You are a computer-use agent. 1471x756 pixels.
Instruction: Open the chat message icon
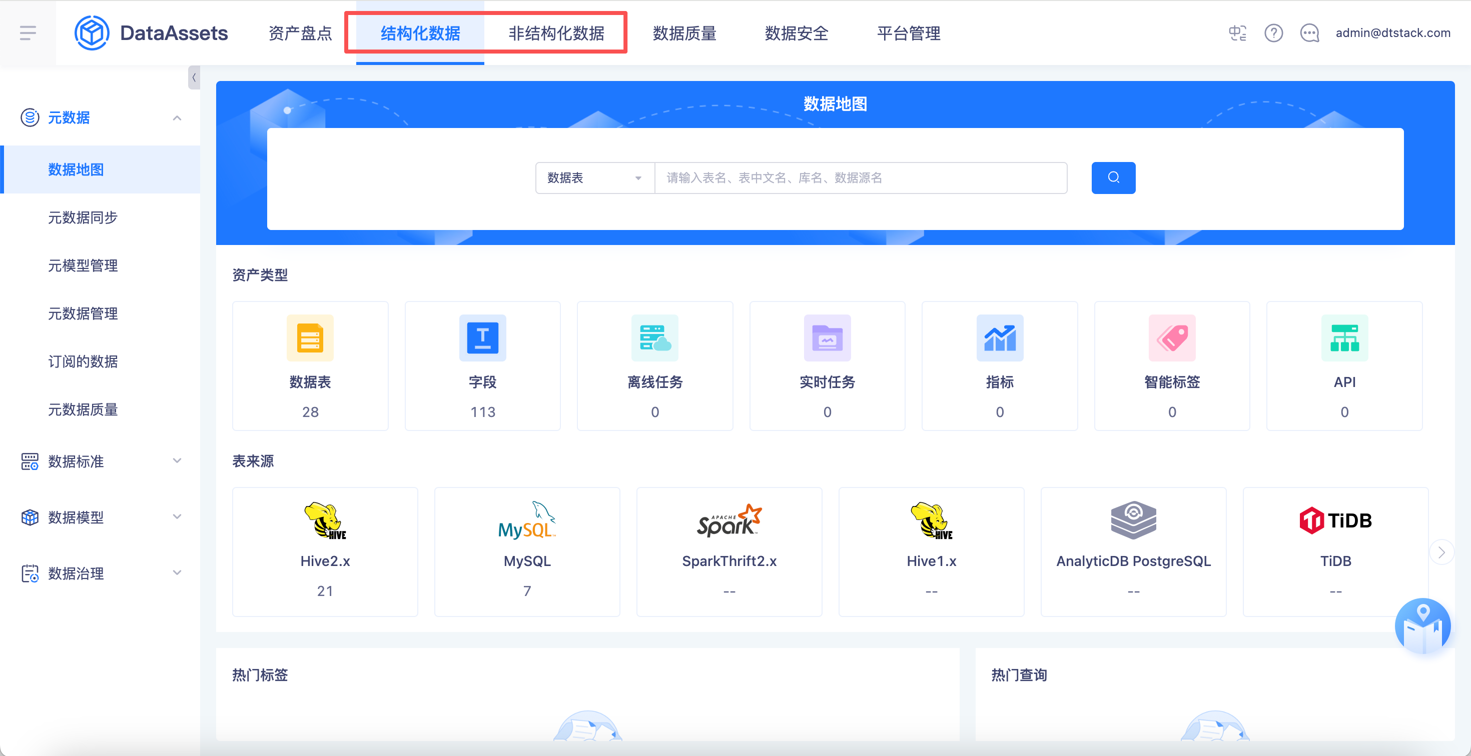(1309, 33)
